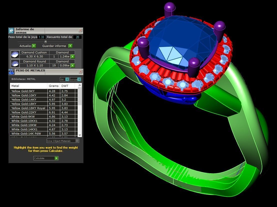Close the Informe de gemas panel
Screen dimensions: 277x207
click(80, 30)
